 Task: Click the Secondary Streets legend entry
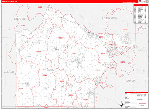pos(127,100)
